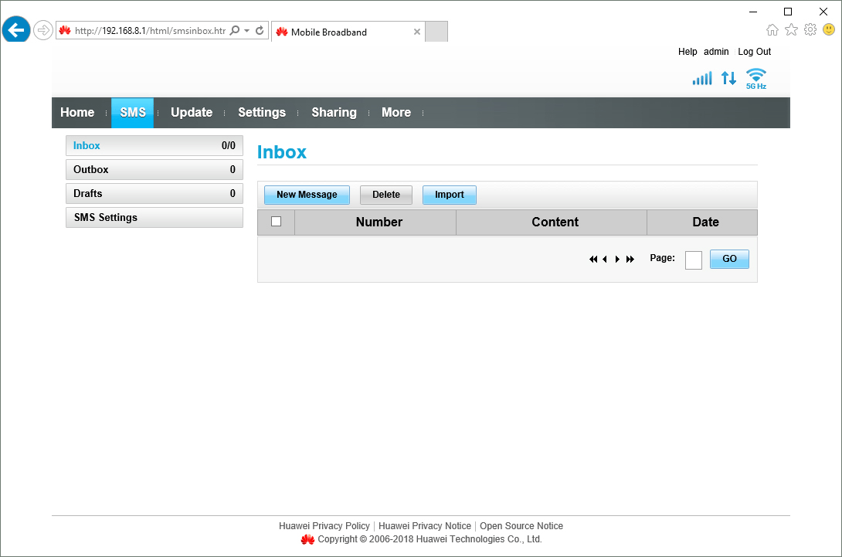
Task: Open SMS Settings in sidebar
Action: tap(154, 218)
